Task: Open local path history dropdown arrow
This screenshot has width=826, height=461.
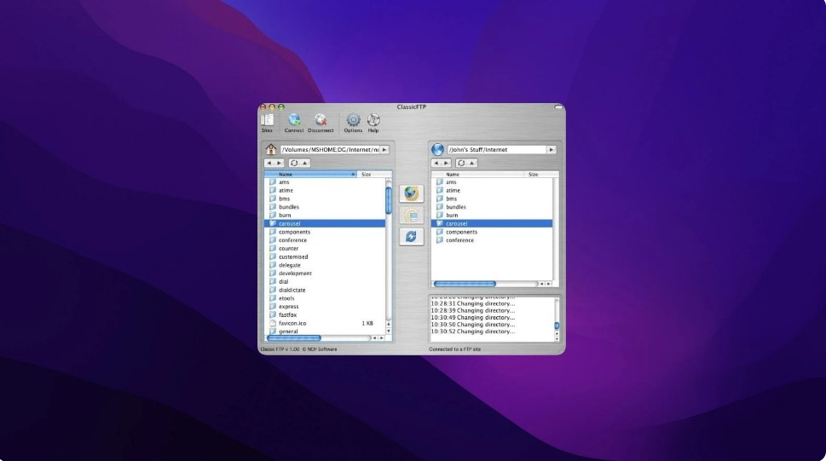Action: click(384, 150)
